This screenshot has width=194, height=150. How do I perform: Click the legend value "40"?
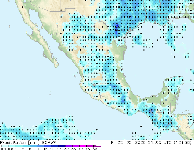click(x=80, y=149)
